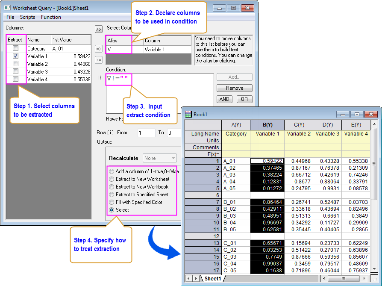
Task: Click the Name column header in Columns list
Action: 38,40
